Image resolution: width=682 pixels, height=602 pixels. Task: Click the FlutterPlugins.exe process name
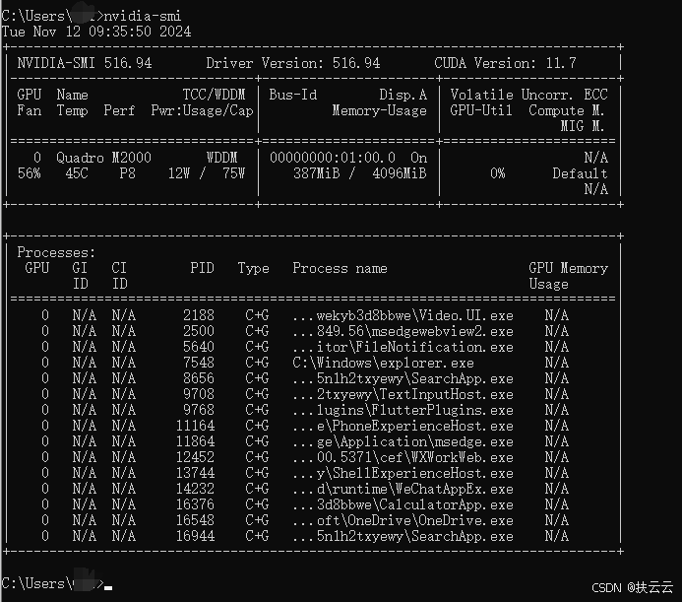(403, 410)
